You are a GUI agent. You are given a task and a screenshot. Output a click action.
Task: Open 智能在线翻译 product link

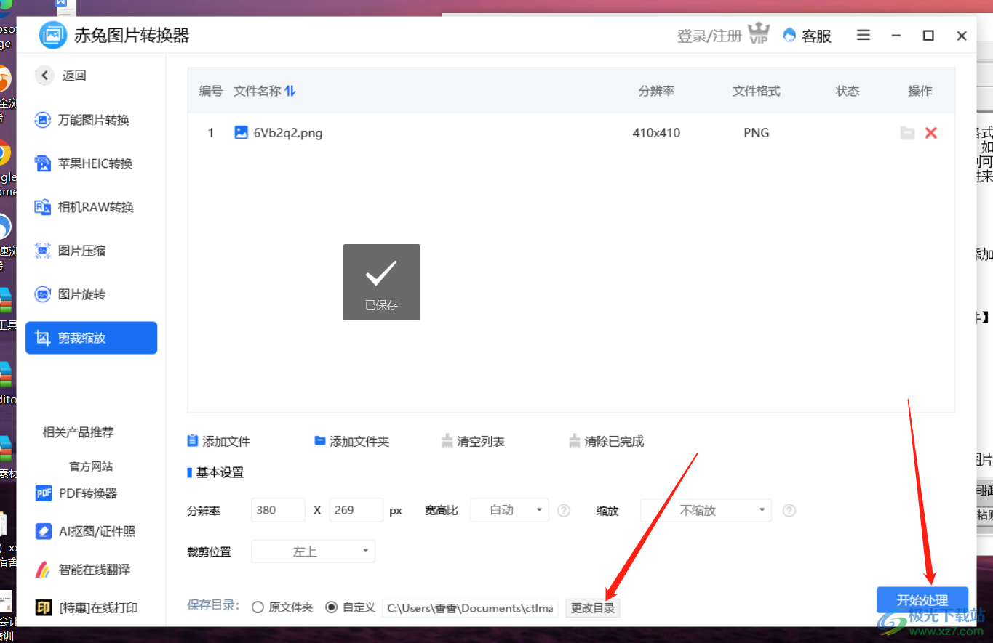coord(83,570)
